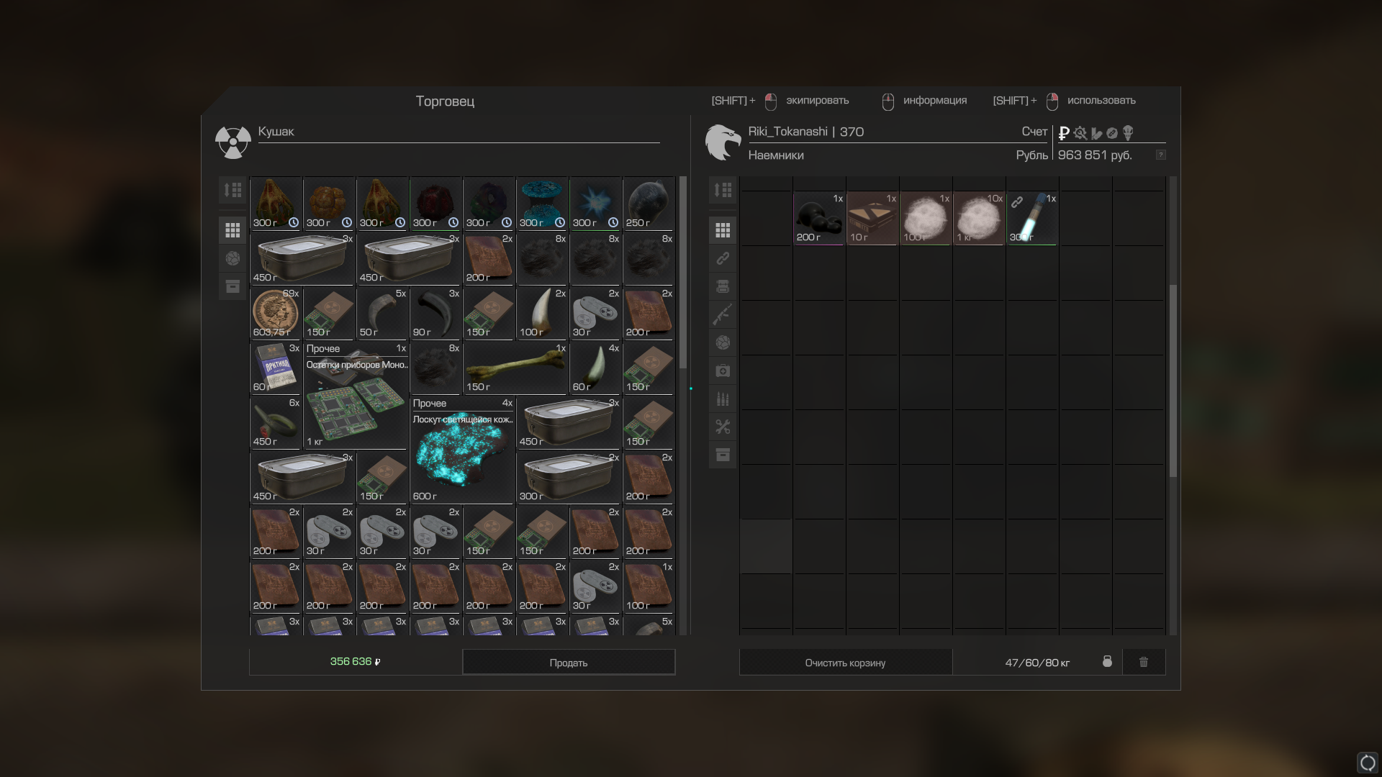Select the player's glowing vial item
1382x777 pixels.
tap(1032, 218)
